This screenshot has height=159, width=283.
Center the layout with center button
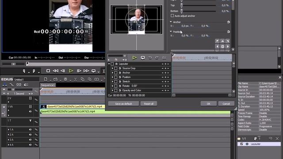pyautogui.click(x=222, y=46)
